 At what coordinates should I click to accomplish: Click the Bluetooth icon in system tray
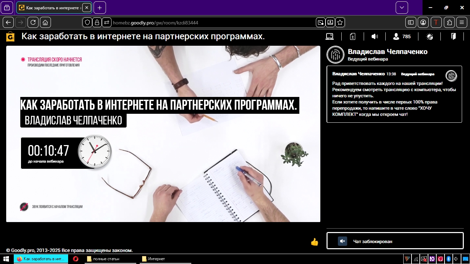pos(448,260)
